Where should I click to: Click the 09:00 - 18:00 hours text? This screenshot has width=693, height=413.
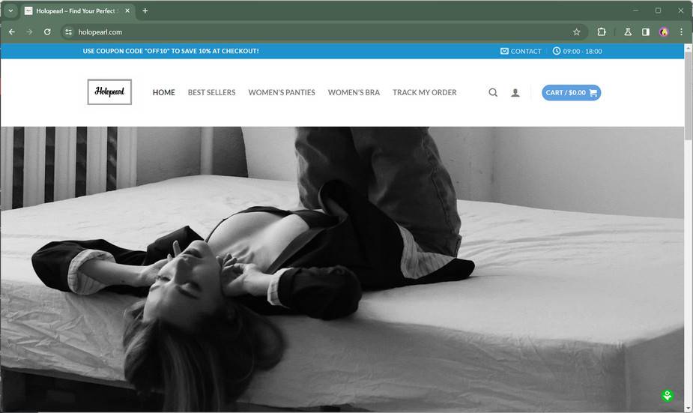click(x=583, y=51)
